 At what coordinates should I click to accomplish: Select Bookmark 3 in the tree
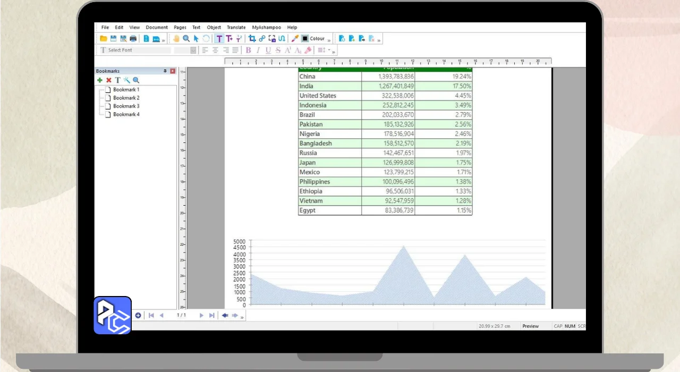pos(126,106)
